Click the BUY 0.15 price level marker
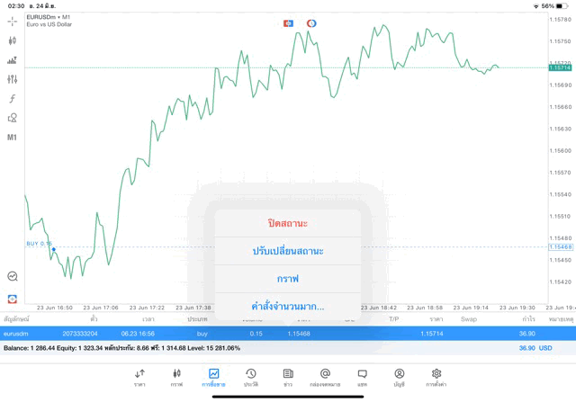 click(39, 244)
